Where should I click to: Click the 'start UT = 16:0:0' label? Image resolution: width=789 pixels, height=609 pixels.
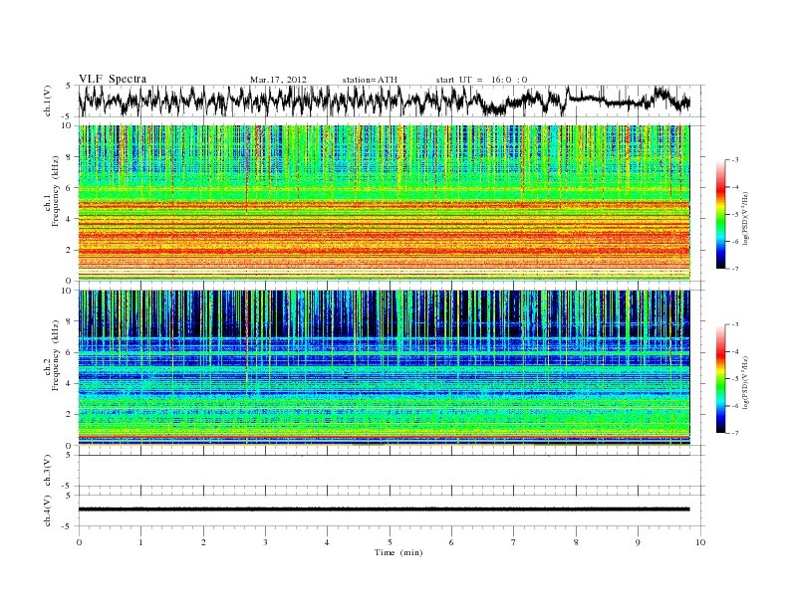(481, 80)
